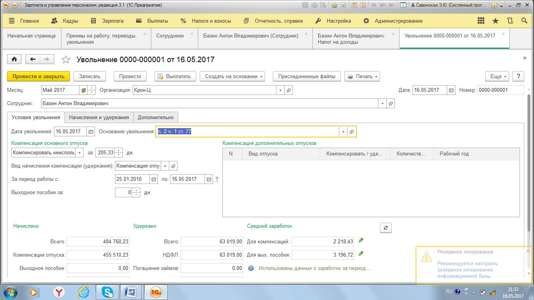Expand the employee selection dropdown
The width and height of the screenshot is (534, 300).
(x=382, y=104)
